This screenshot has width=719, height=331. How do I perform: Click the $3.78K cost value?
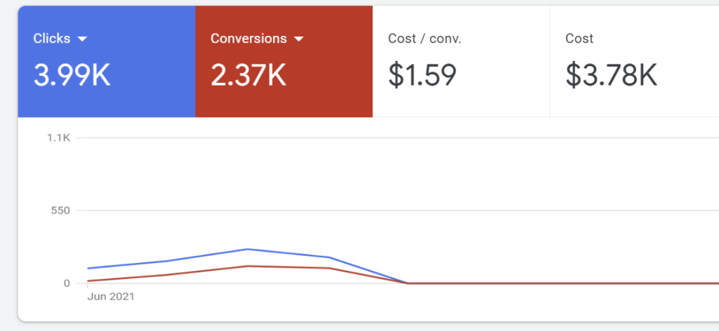[612, 75]
